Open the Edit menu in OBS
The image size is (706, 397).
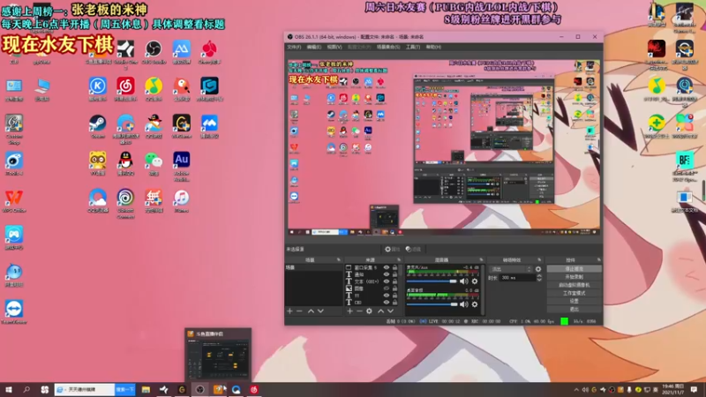(314, 47)
